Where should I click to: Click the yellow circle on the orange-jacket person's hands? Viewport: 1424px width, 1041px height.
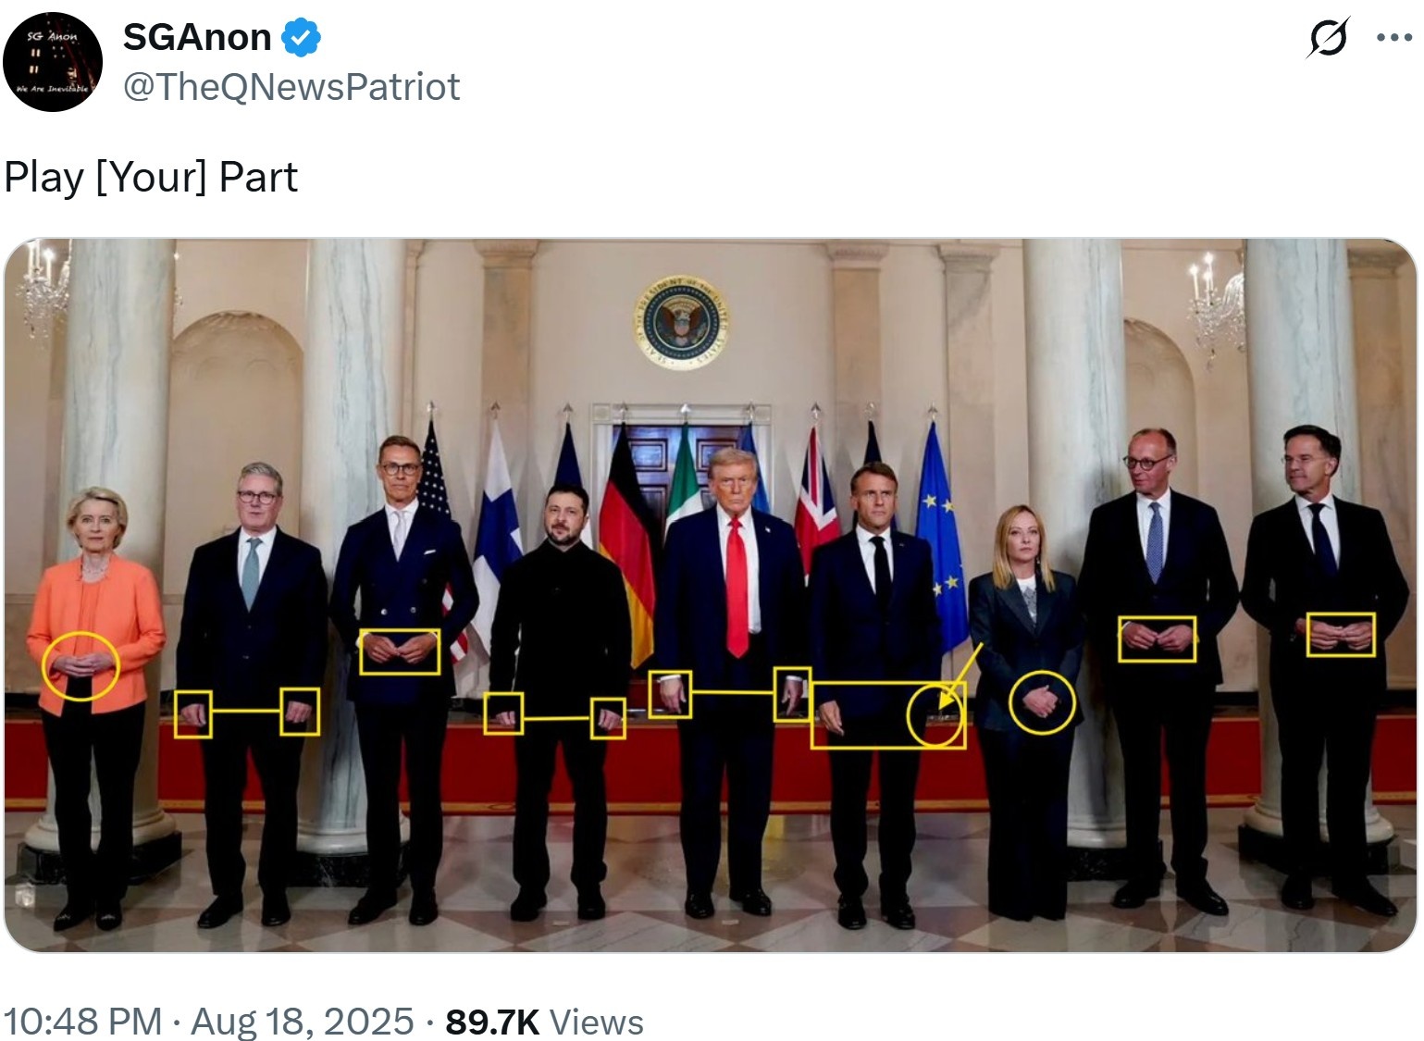81,665
